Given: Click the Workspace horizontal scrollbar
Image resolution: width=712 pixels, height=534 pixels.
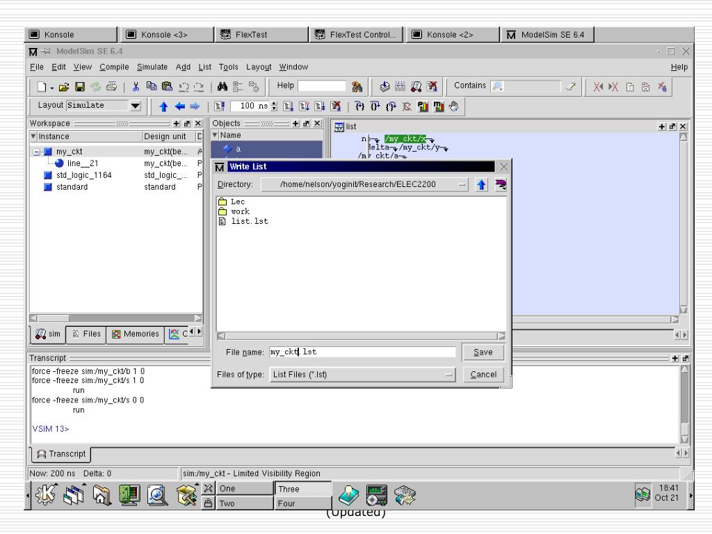Looking at the screenshot, I should coord(115,318).
